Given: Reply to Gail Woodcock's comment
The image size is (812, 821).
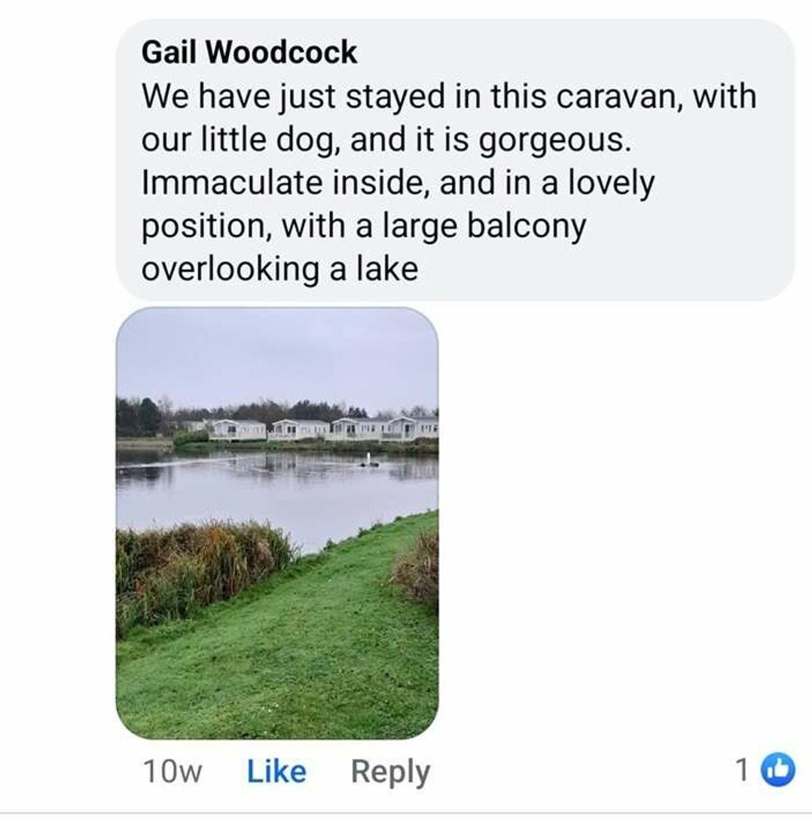Looking at the screenshot, I should pos(390,771).
